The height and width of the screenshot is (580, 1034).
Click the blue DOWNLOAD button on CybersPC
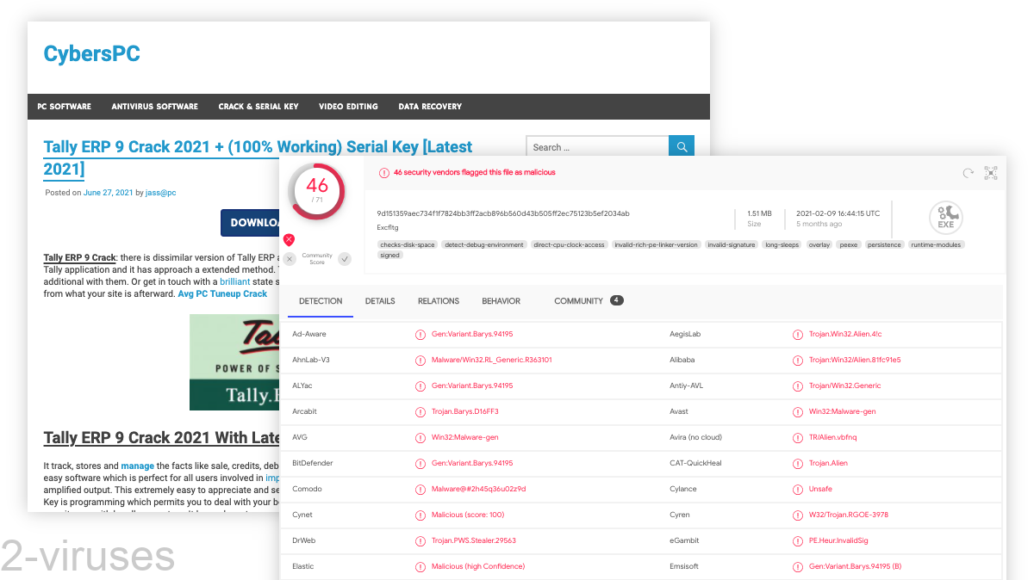coord(252,222)
